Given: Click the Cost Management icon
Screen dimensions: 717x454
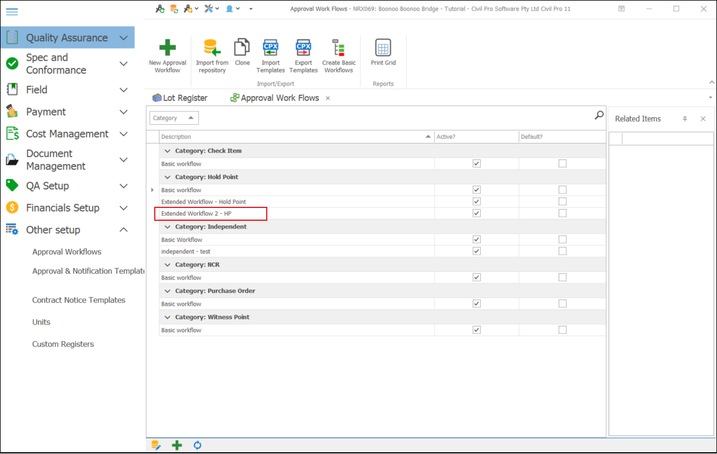Looking at the screenshot, I should pos(12,134).
